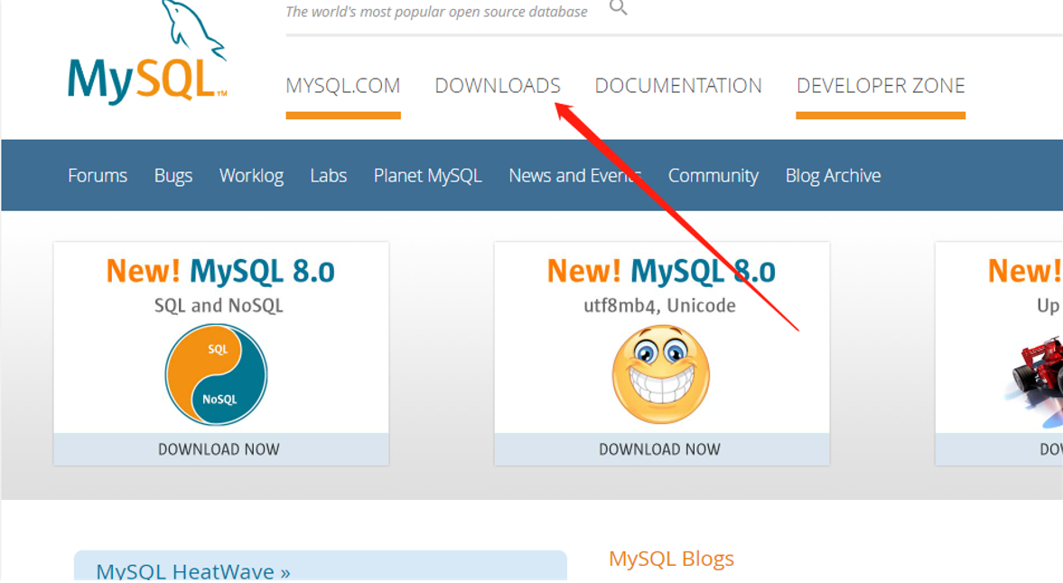Click the grinning smiley face graphic
Viewport: 1063px width, 583px height.
(661, 375)
